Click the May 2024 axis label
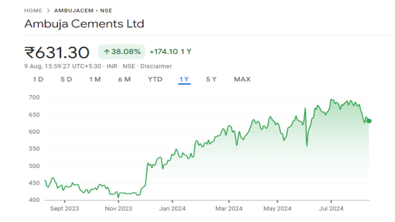This screenshot has height=222, width=395. pyautogui.click(x=277, y=209)
